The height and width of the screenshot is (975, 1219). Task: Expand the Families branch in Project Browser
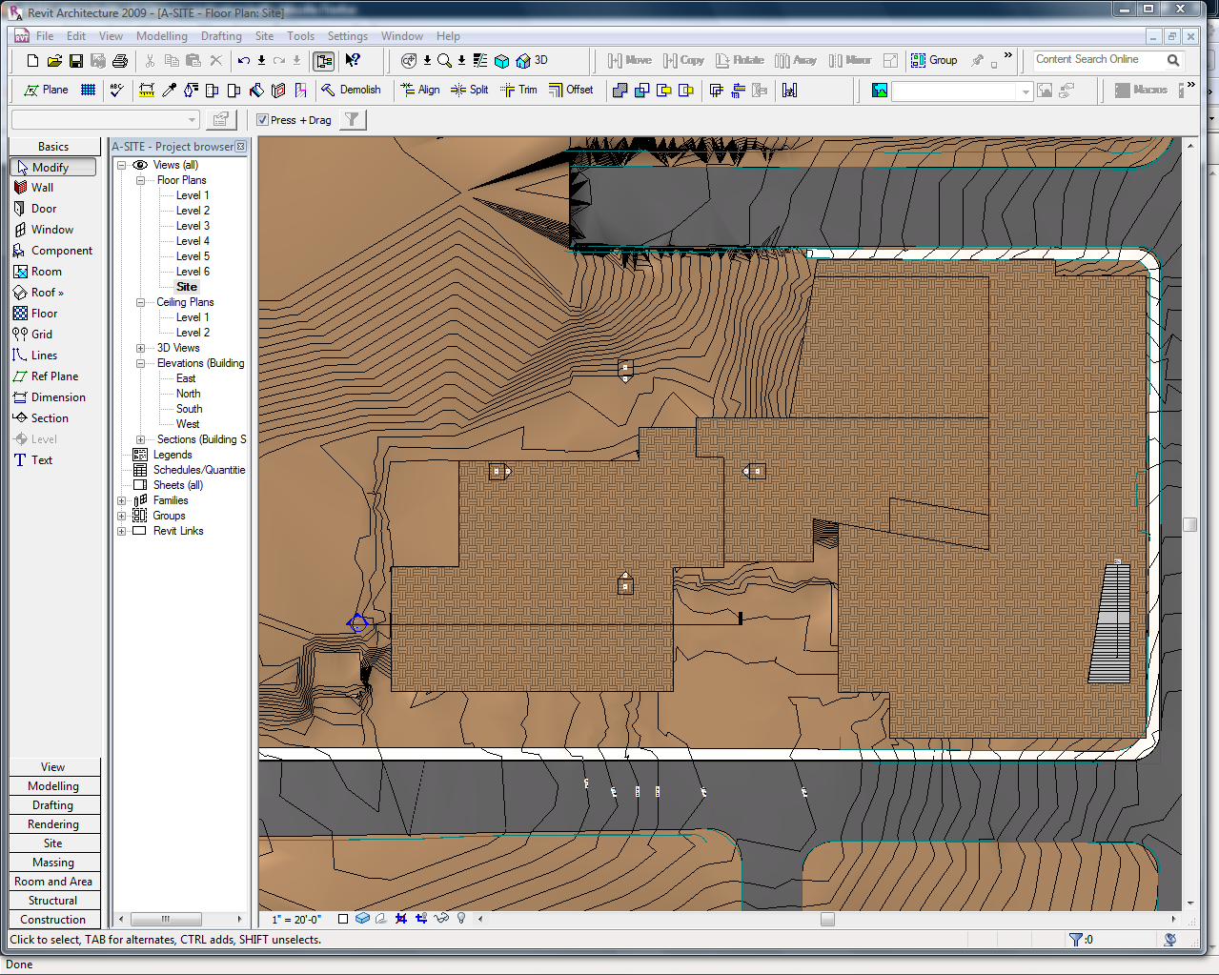point(123,499)
